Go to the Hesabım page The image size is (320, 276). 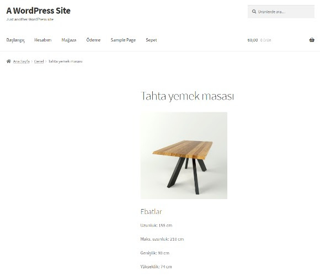tap(43, 40)
